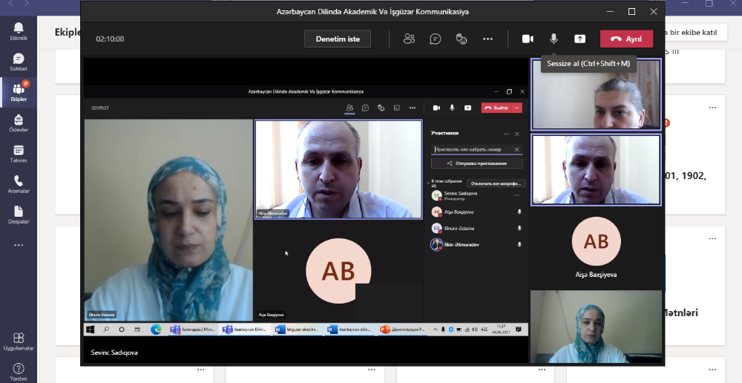
Task: Click shared screen's breakout rooms icon
Action: (396, 108)
